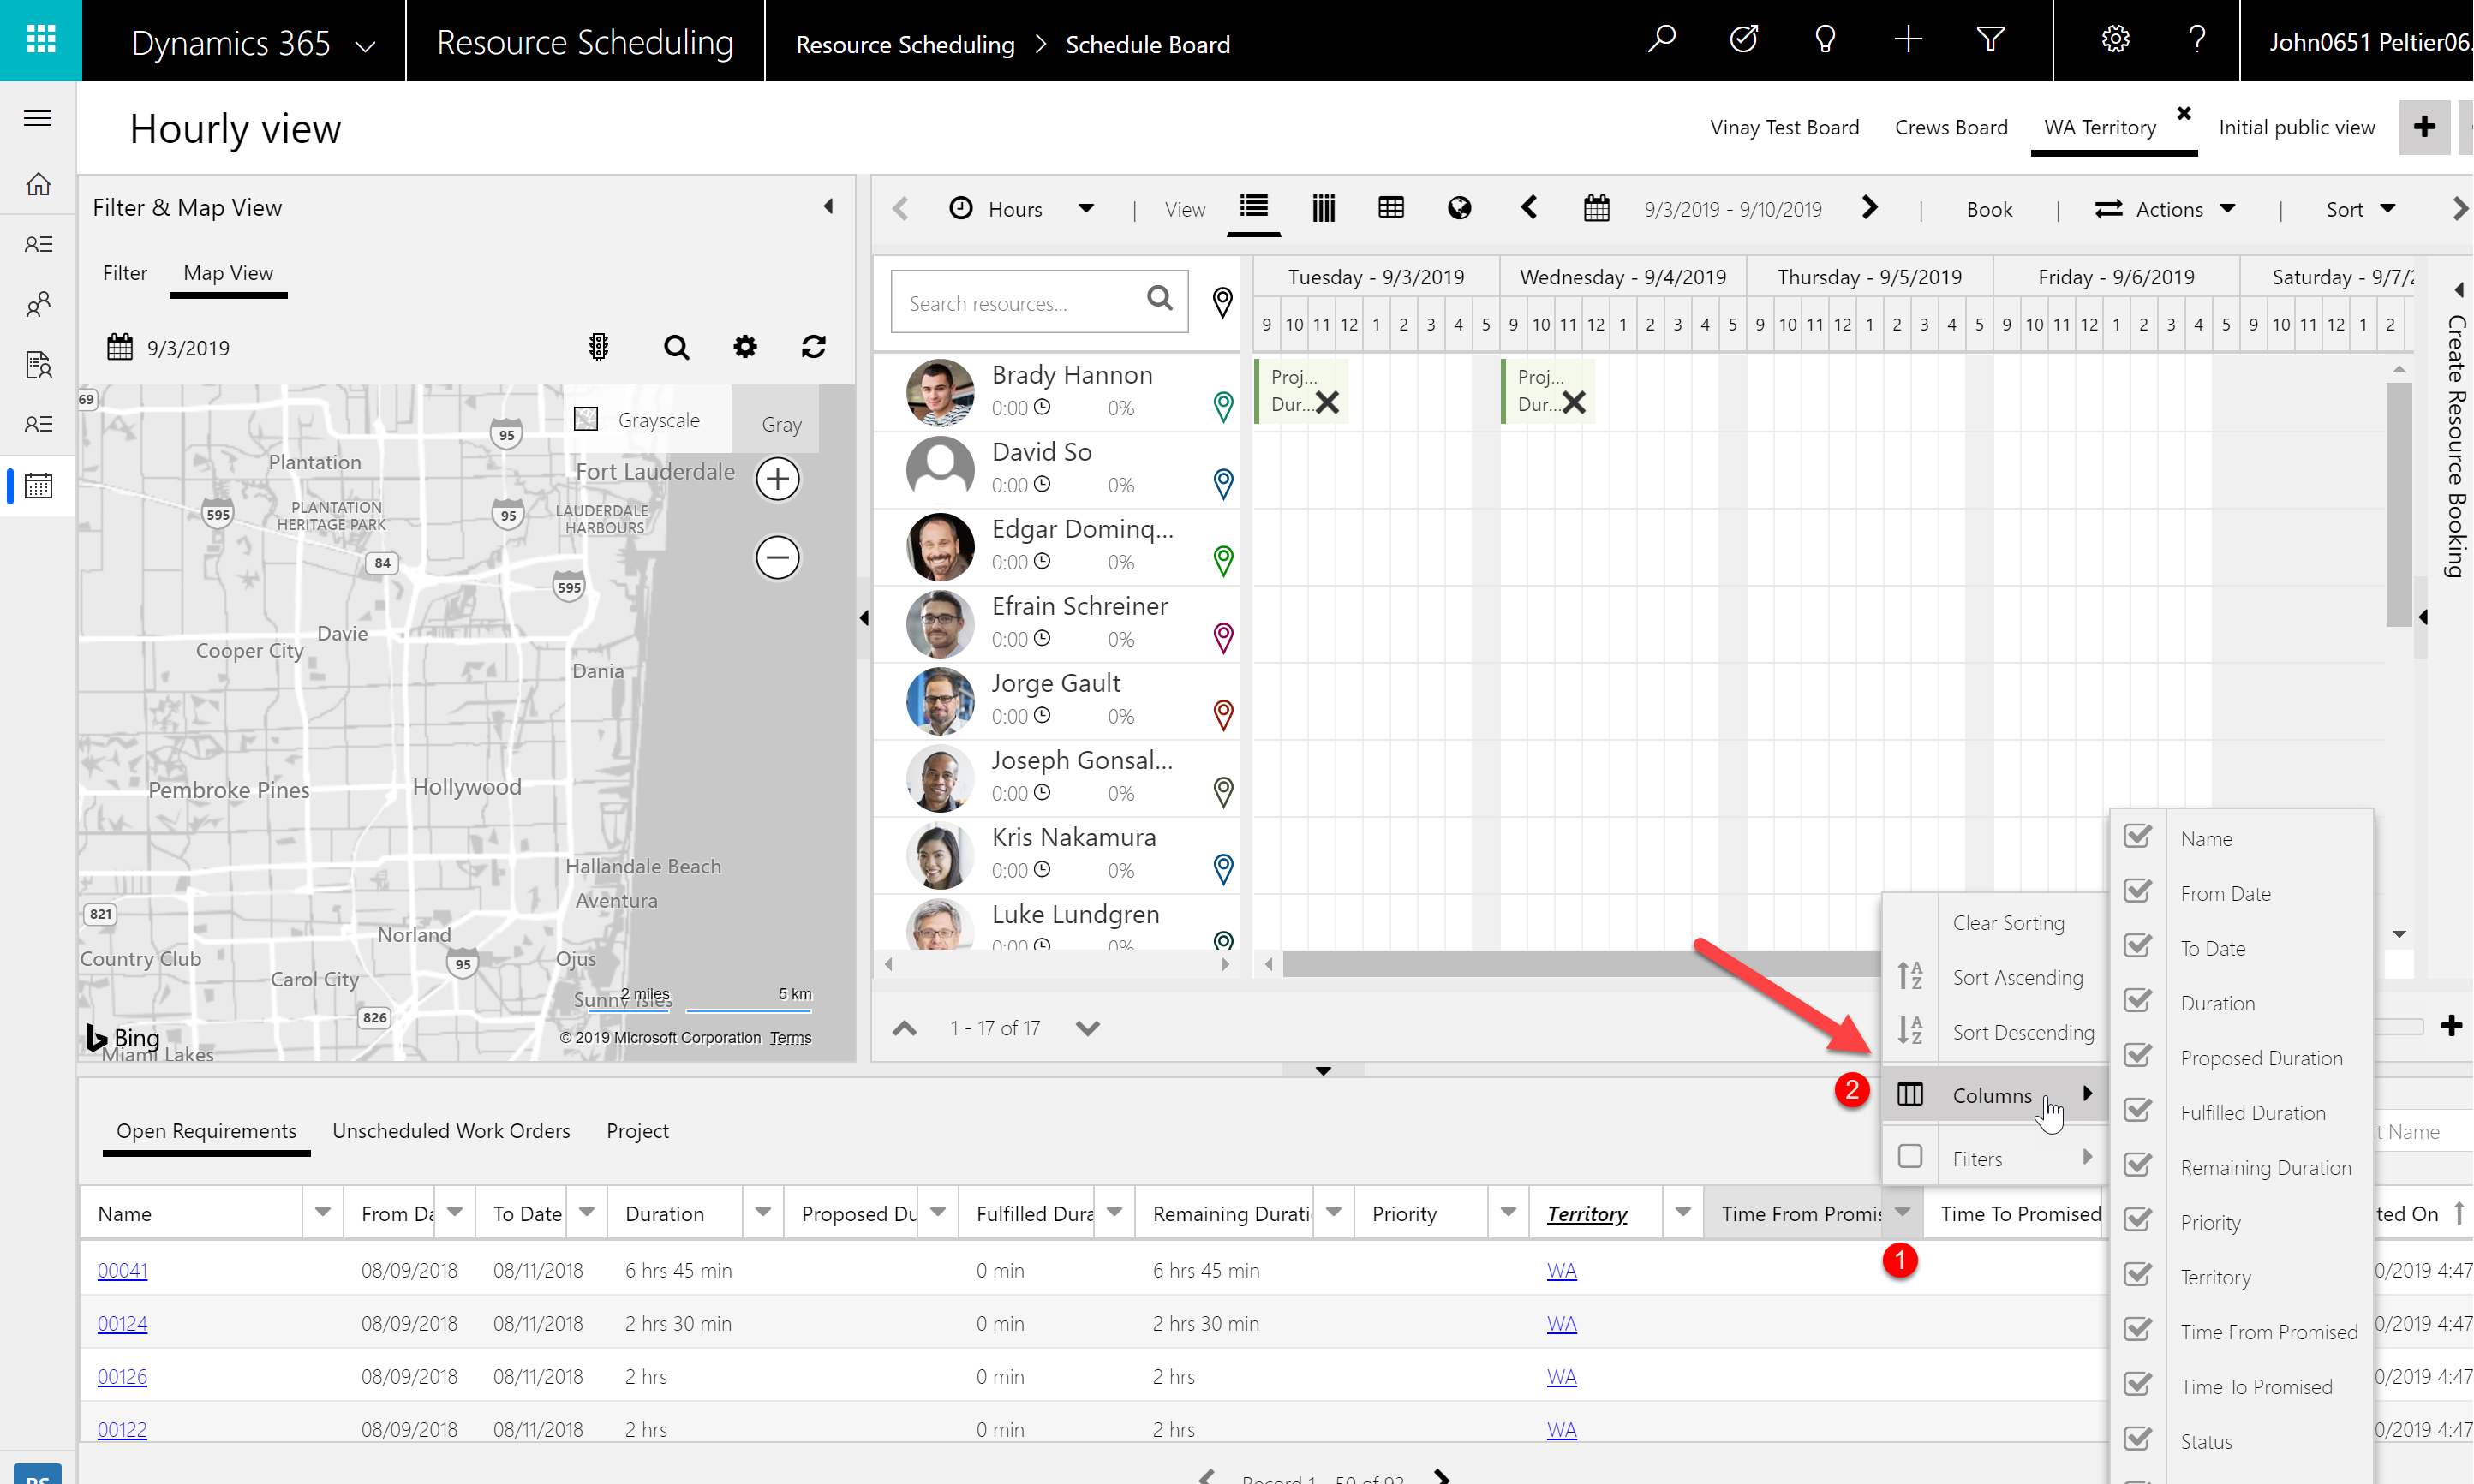This screenshot has height=1484, width=2474.
Task: Open work order 00041
Action: click(x=122, y=1270)
